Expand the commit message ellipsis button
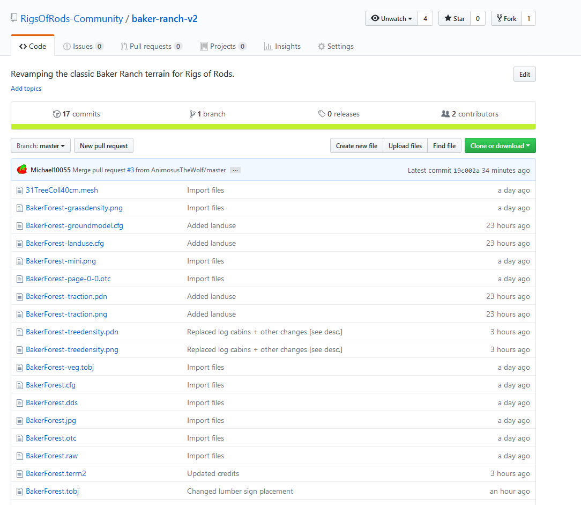The height and width of the screenshot is (505, 581). 235,170
